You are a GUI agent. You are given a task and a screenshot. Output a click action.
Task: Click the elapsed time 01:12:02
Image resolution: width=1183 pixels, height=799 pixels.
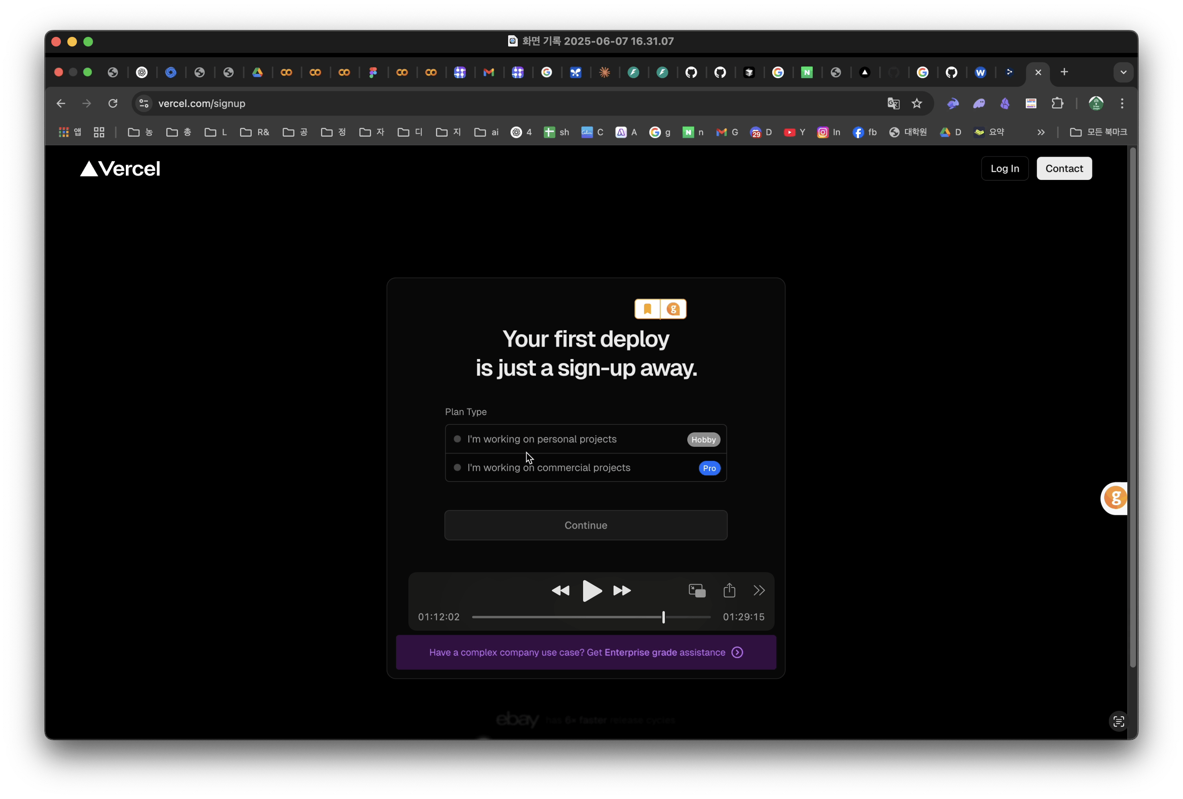click(439, 617)
